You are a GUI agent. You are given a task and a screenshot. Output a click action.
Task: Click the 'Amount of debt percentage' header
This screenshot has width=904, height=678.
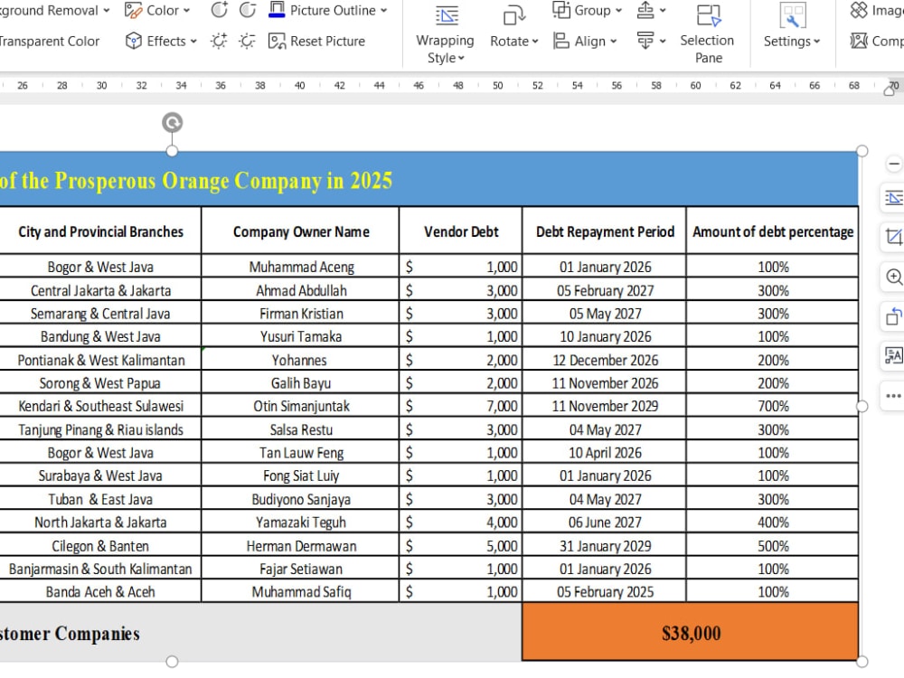click(x=773, y=231)
